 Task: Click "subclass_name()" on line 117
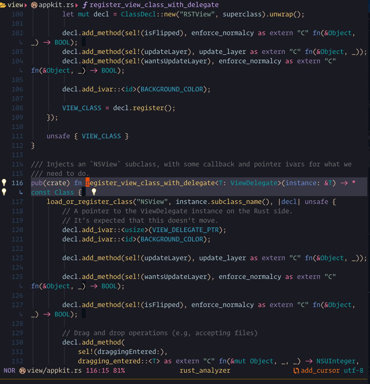pyautogui.click(x=240, y=202)
